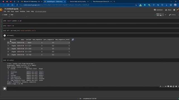Reload the page in browser toolbar
179x100 pixels.
(x=8, y=5)
